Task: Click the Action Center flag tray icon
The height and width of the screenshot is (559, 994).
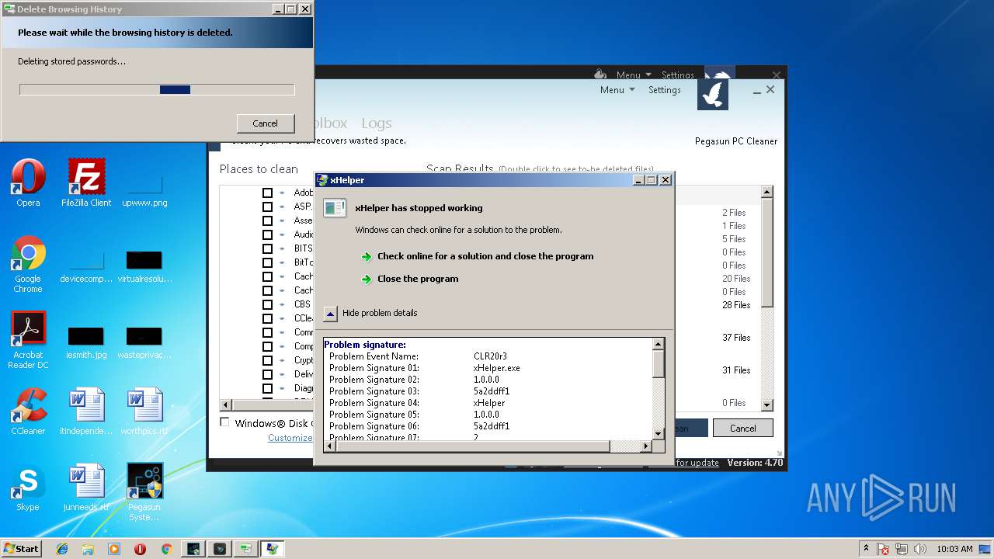Action: (883, 549)
